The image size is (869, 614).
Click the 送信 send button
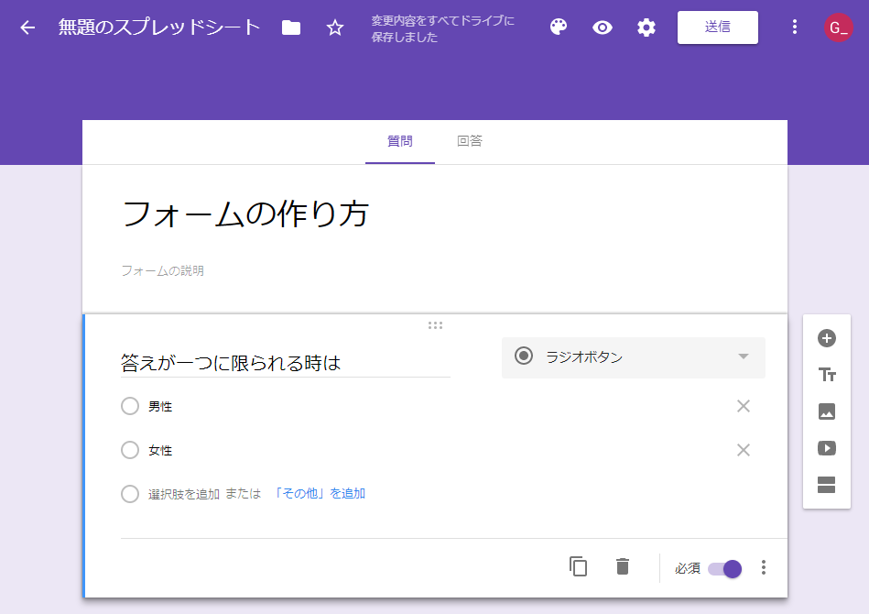pyautogui.click(x=717, y=27)
